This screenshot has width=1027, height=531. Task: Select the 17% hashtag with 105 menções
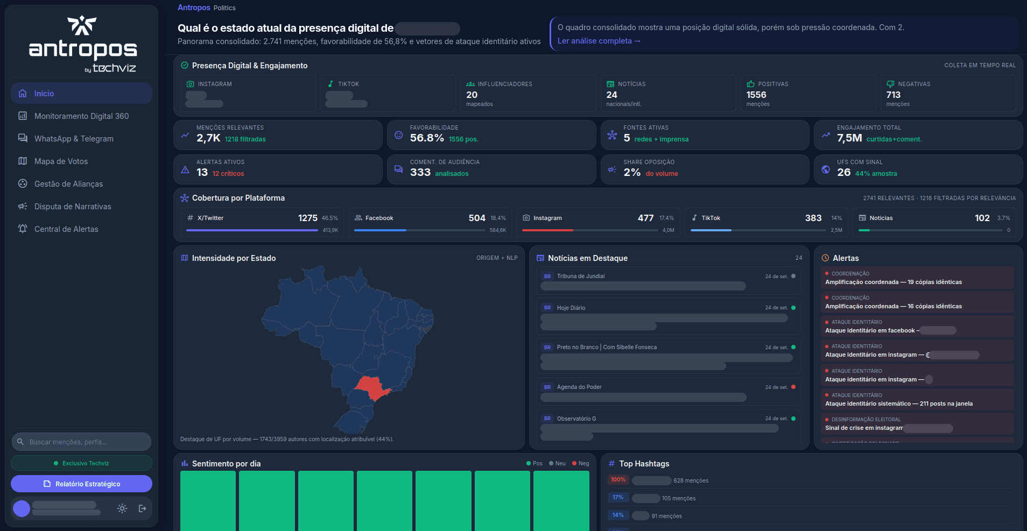pyautogui.click(x=811, y=498)
